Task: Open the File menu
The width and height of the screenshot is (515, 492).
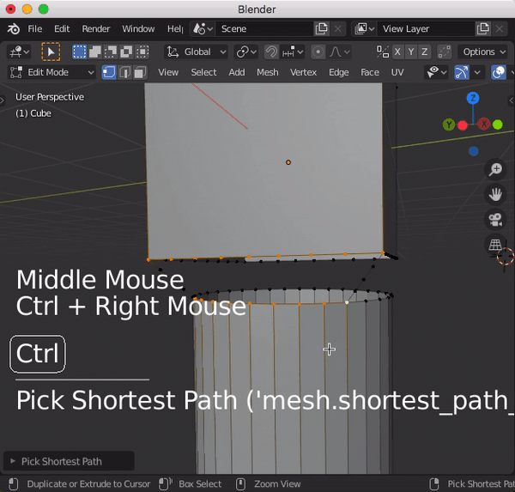Action: coord(35,29)
